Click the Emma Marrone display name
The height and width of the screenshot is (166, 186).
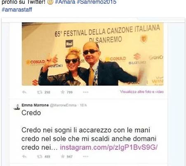tap(35, 105)
